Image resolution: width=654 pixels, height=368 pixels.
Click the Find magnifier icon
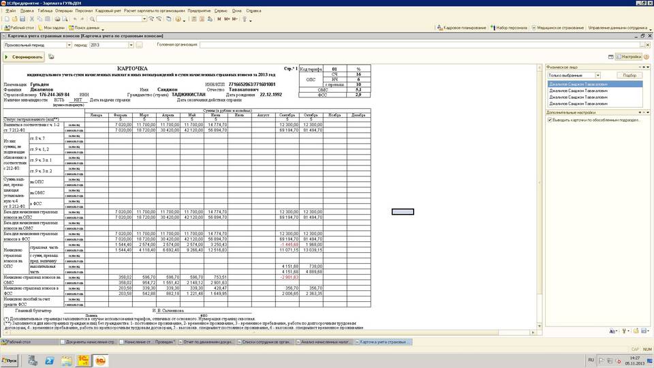pyautogui.click(x=92, y=19)
